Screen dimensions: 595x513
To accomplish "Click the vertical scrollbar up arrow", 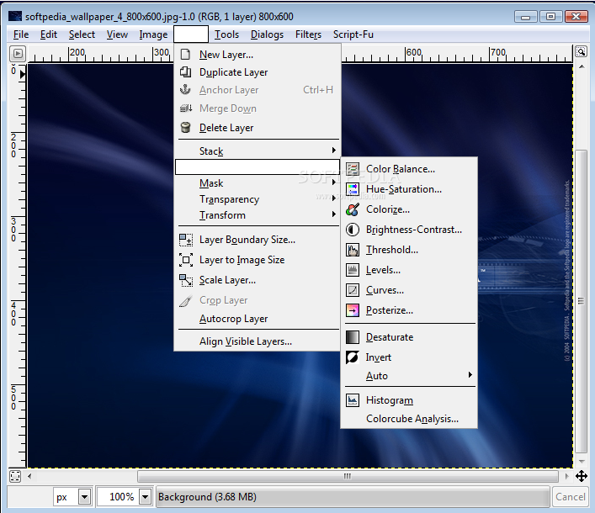I will pyautogui.click(x=582, y=67).
